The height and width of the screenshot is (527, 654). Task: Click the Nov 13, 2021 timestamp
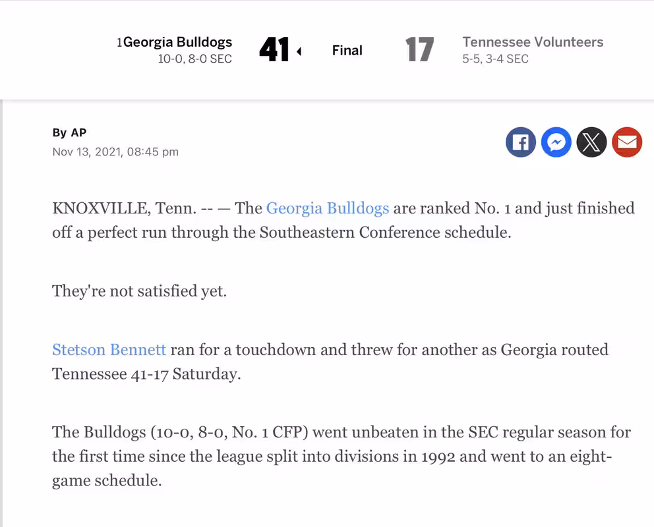[x=115, y=152]
